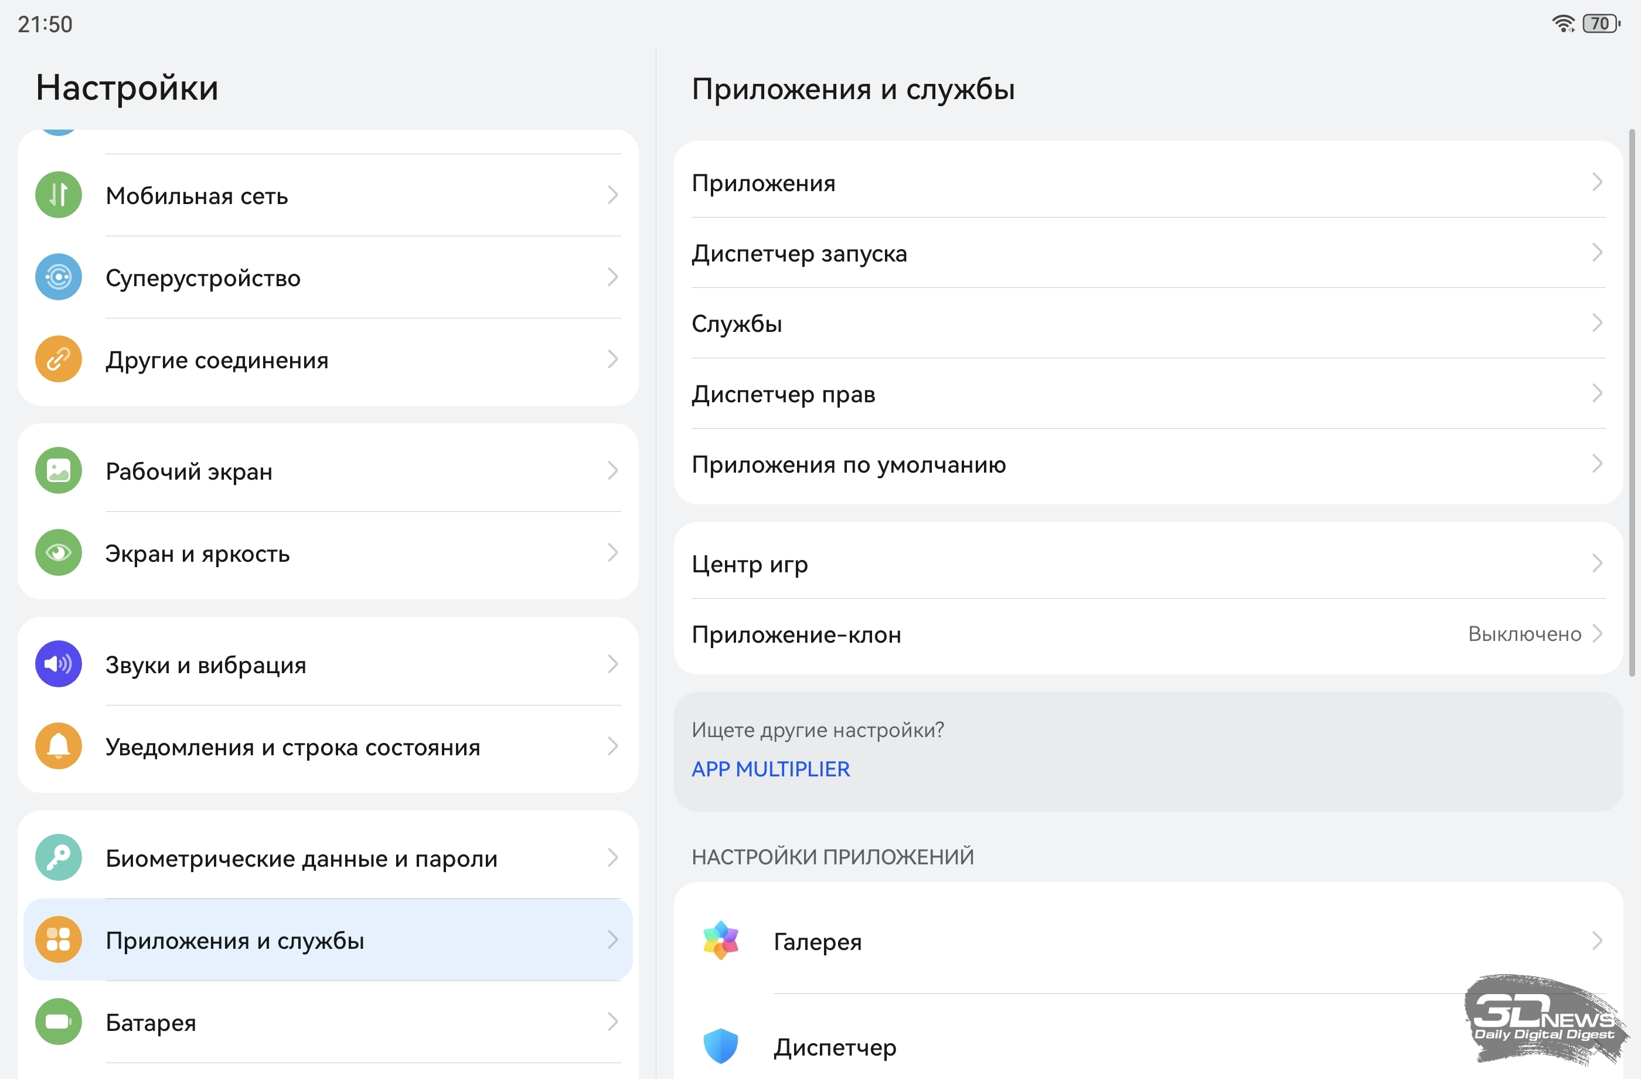Tap the Рабочий экран picture icon
1641x1079 pixels.
click(x=59, y=471)
